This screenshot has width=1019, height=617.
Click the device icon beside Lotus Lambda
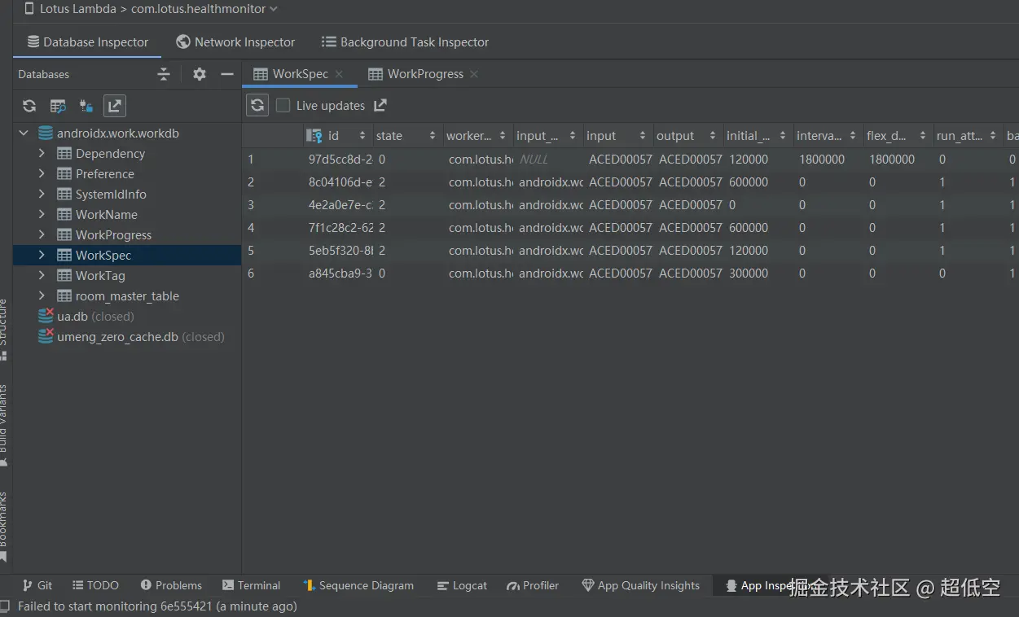pyautogui.click(x=30, y=9)
